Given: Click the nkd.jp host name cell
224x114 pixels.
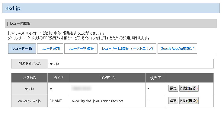Looking at the screenshot, I should click(29, 89).
